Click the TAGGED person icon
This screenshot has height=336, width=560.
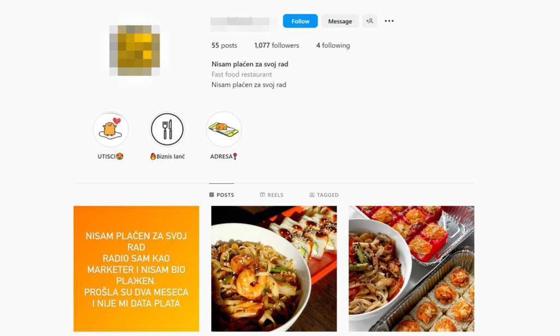tap(312, 195)
